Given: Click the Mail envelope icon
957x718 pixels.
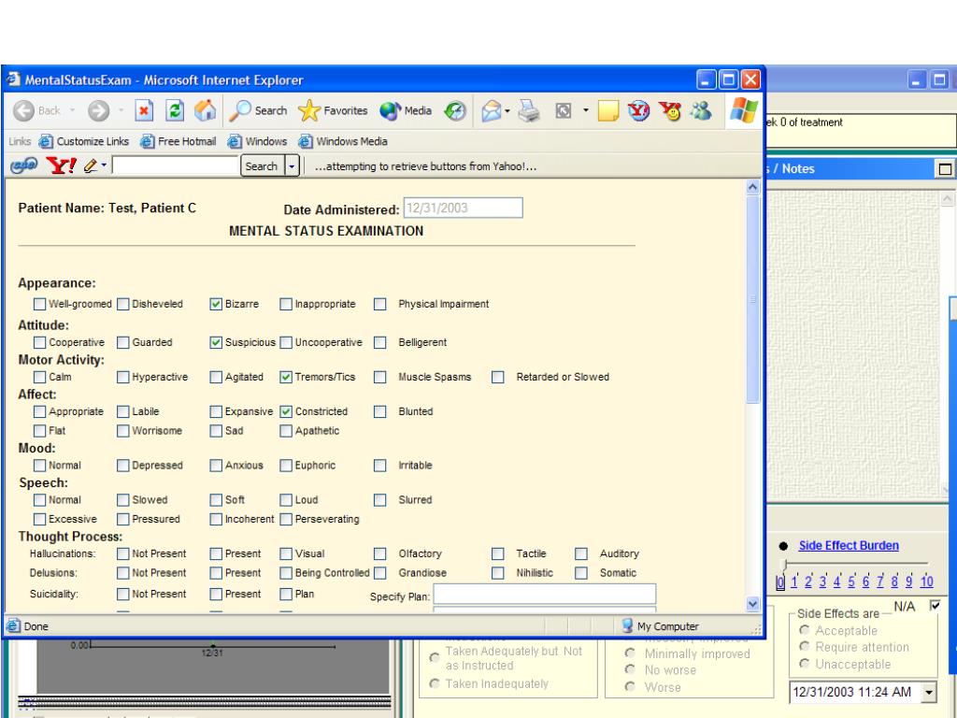Looking at the screenshot, I should point(491,111).
